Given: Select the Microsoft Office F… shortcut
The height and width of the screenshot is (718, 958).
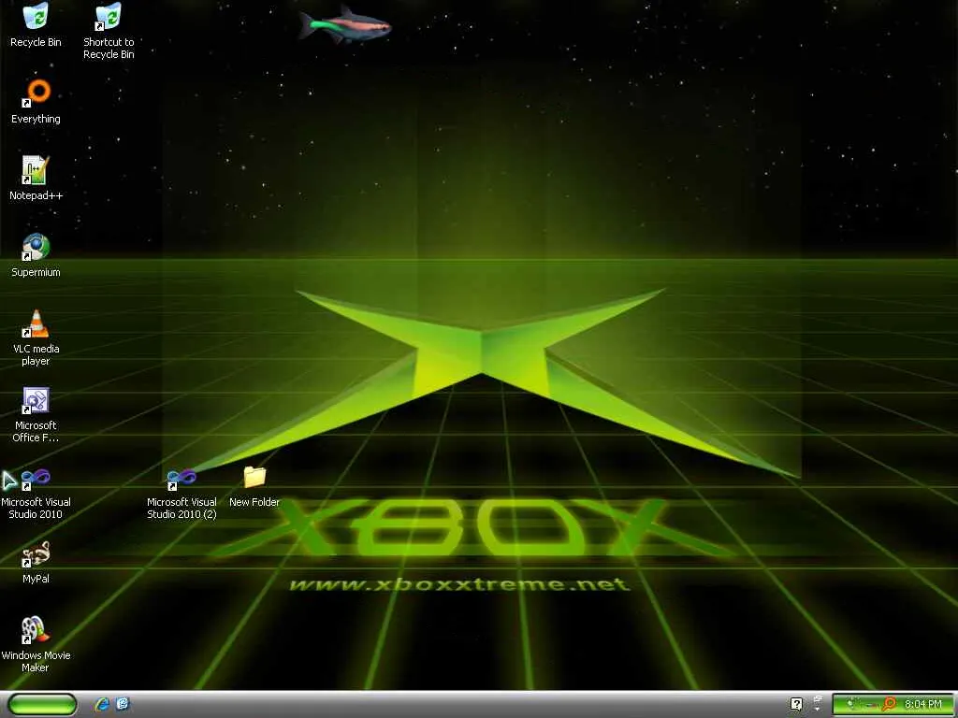Looking at the screenshot, I should pos(36,414).
